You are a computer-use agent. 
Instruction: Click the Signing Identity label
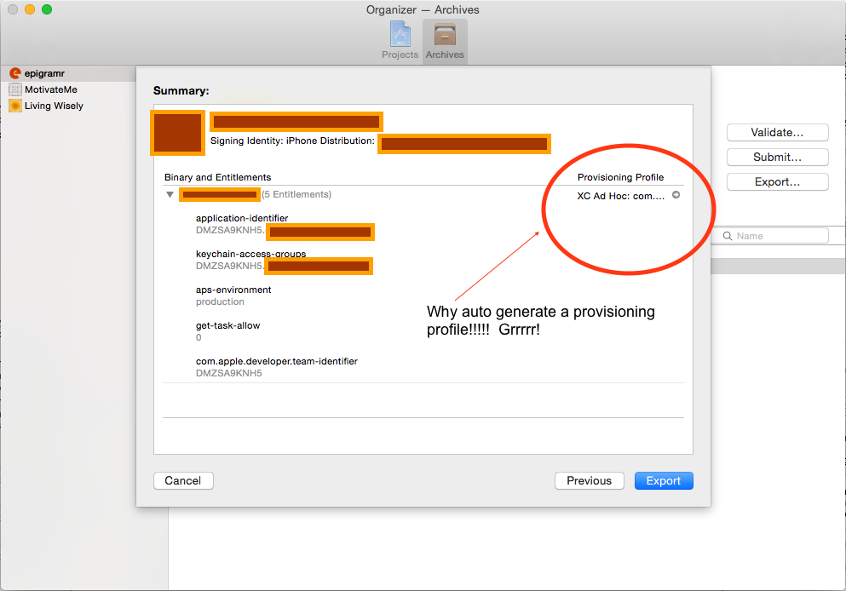(x=292, y=141)
